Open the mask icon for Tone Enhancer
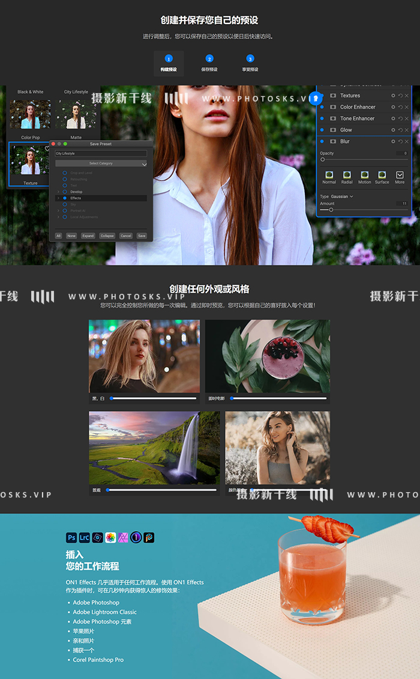 [333, 118]
